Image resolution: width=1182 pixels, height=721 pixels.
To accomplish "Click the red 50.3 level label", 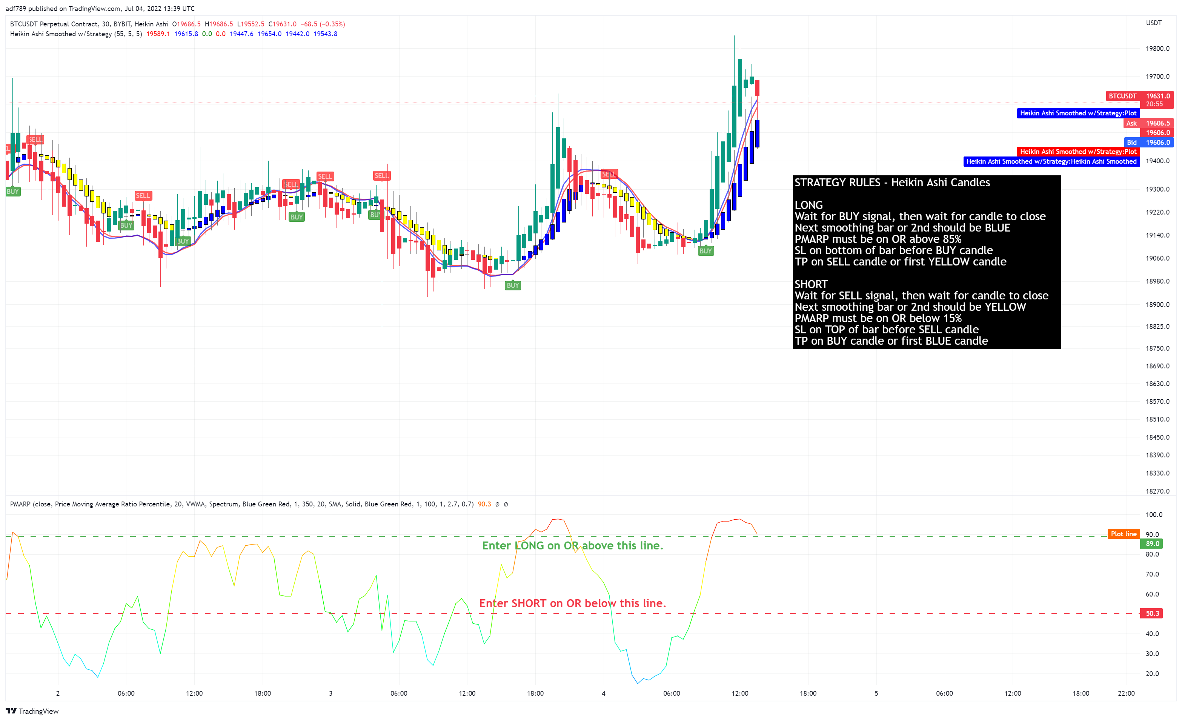I will (x=1152, y=614).
